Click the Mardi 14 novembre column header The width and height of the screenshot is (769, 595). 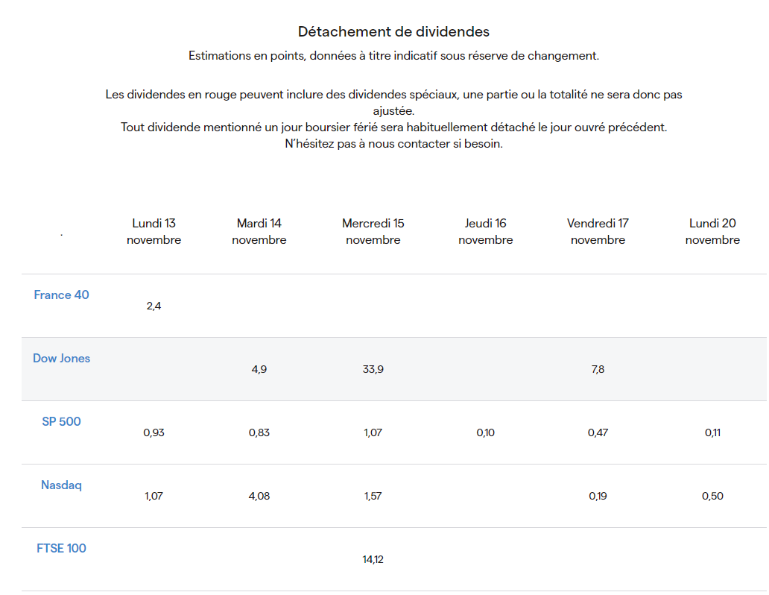pyautogui.click(x=259, y=231)
